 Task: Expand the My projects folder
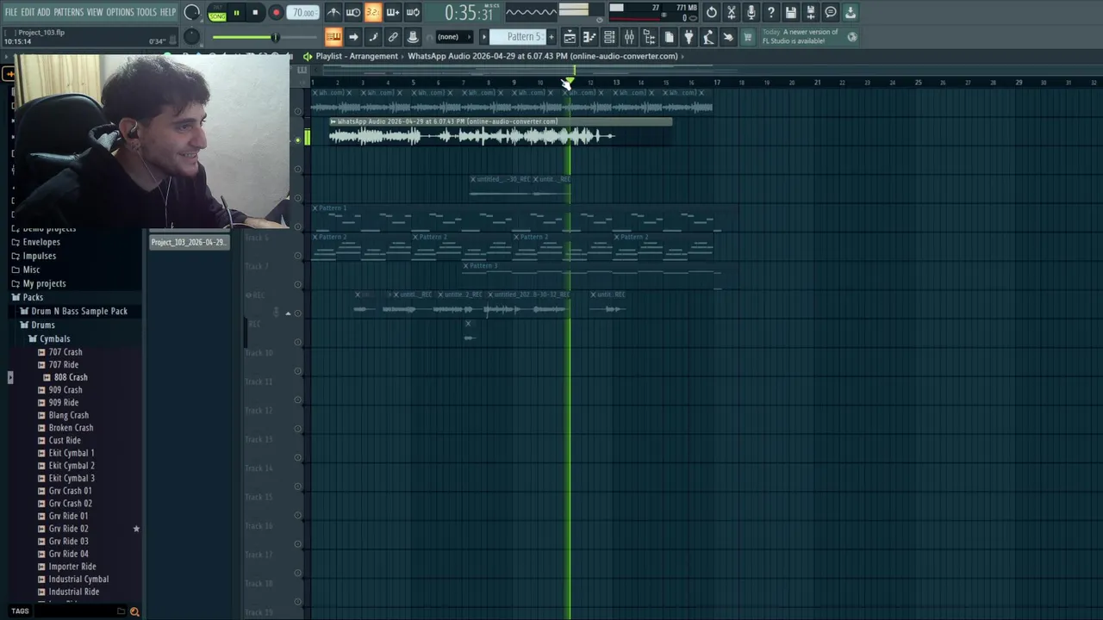click(x=44, y=283)
